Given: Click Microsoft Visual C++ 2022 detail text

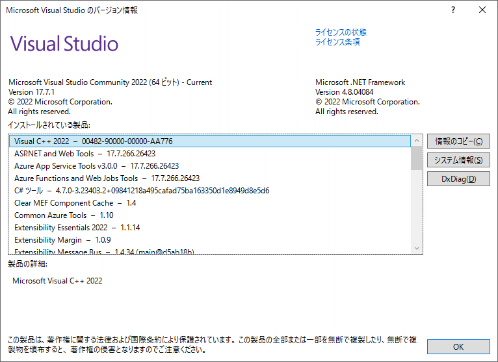Looking at the screenshot, I should pyautogui.click(x=57, y=280).
